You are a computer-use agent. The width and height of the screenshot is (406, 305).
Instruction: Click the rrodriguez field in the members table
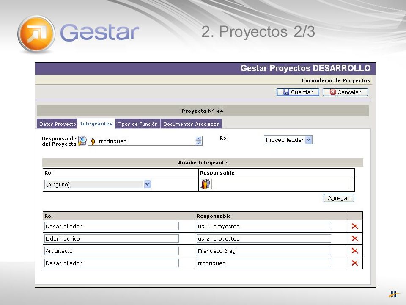[263, 263]
